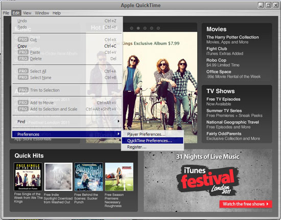This screenshot has height=220, width=281.
Task: Click PRO badge beside Add to Selection and Scale
Action: coord(23,109)
